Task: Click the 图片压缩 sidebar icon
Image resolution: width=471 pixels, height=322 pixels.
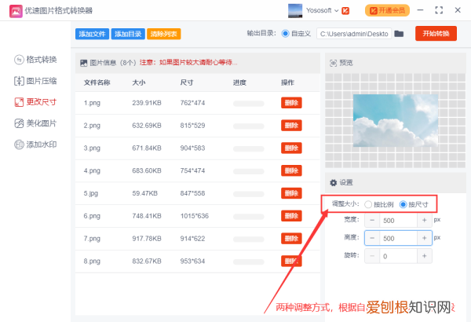Action: pyautogui.click(x=19, y=81)
